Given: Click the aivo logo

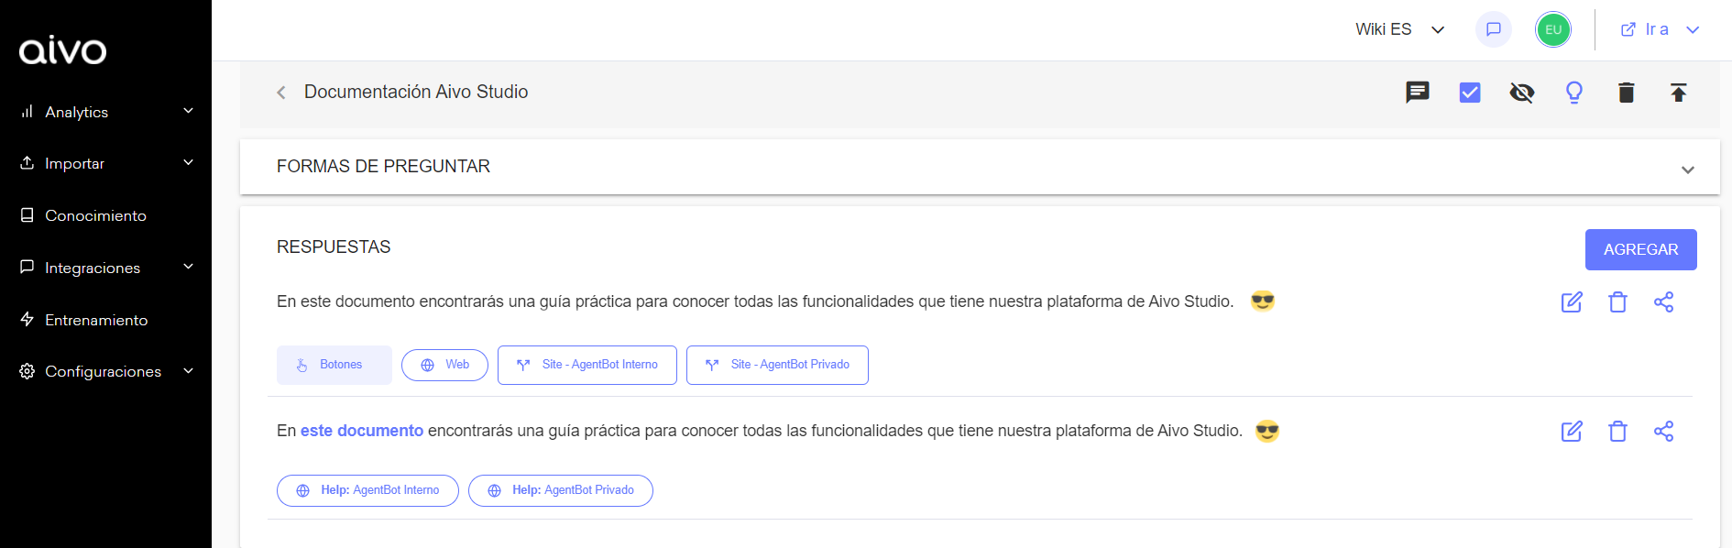Looking at the screenshot, I should click(63, 50).
